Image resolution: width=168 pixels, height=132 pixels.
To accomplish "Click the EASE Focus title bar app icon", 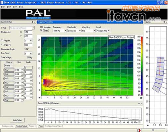I will point(2,2).
